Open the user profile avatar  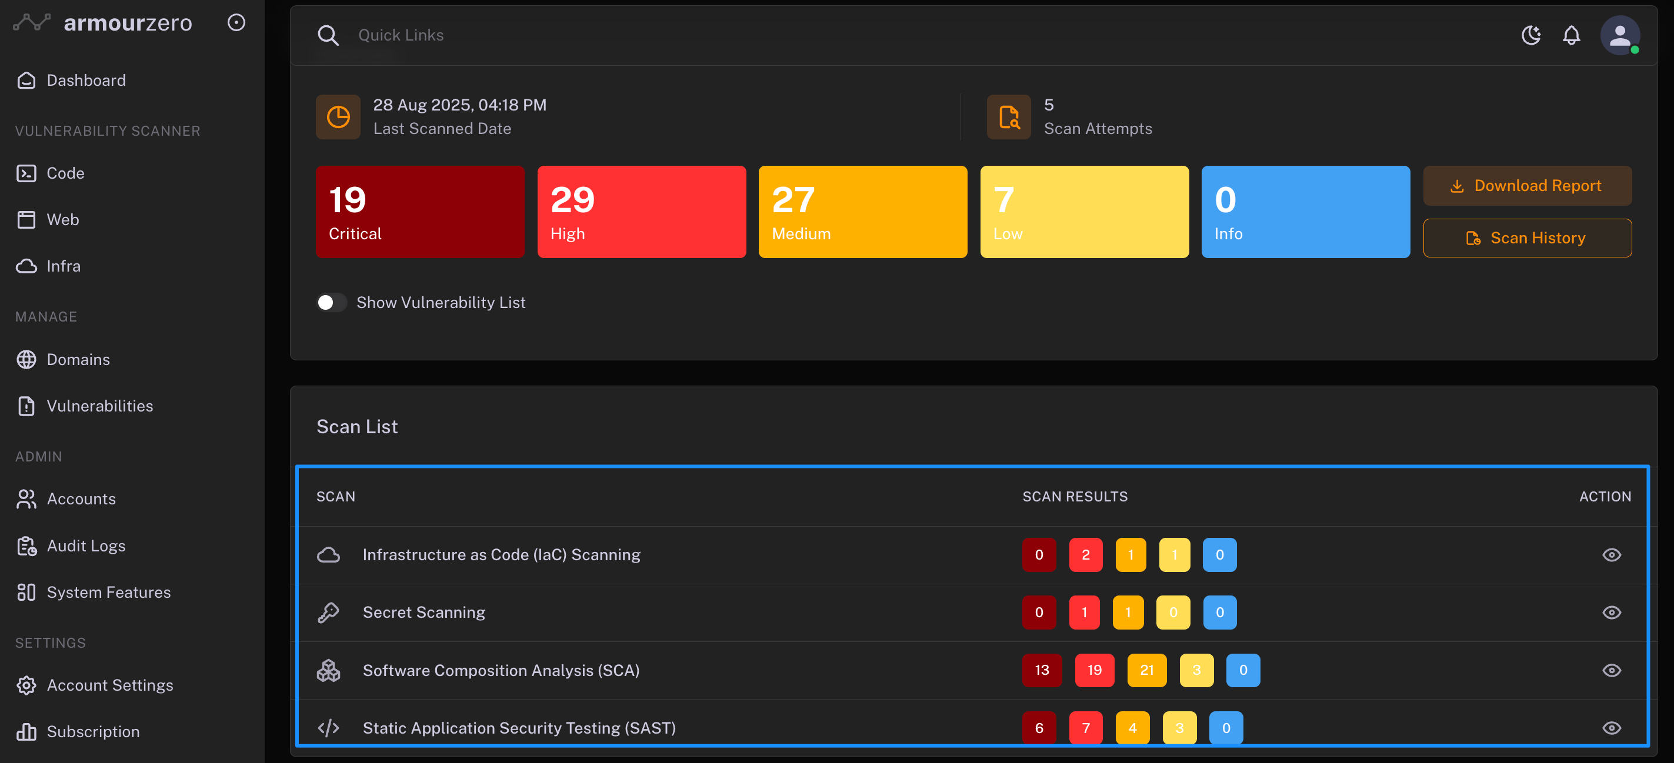click(1619, 35)
